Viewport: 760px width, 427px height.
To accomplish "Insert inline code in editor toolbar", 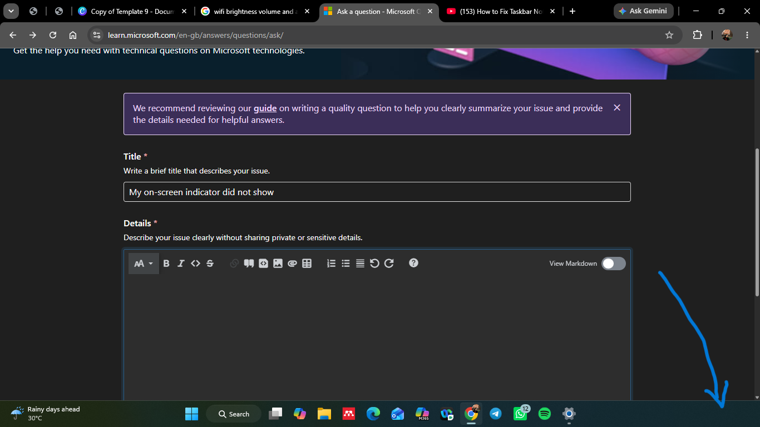I will click(195, 264).
